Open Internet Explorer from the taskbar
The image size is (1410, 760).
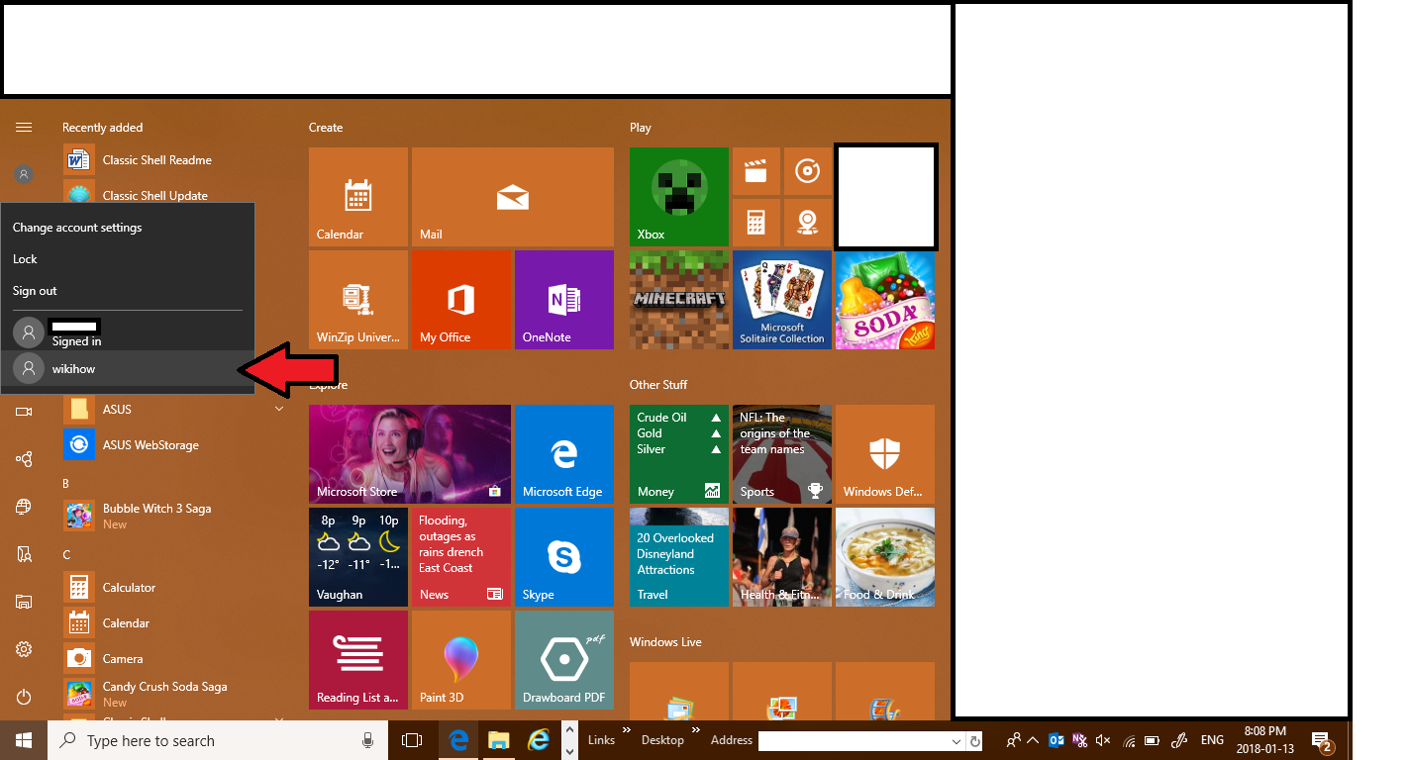tap(539, 740)
